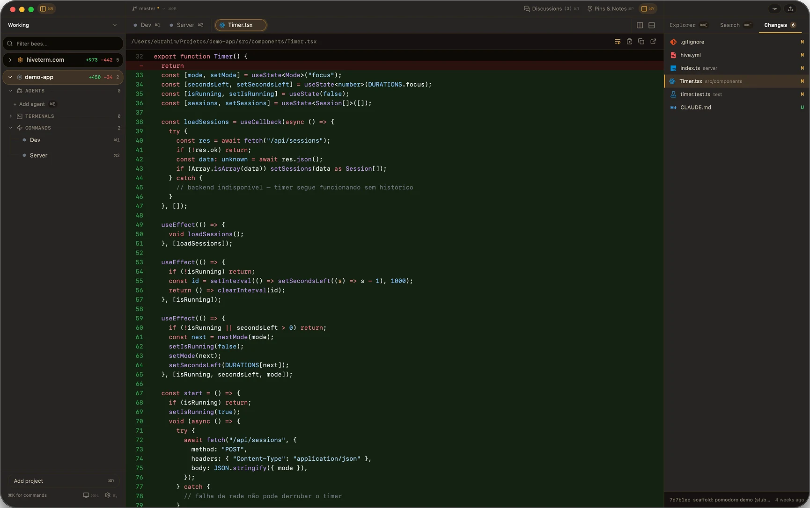Click line 67 'const start' code

(x=201, y=393)
